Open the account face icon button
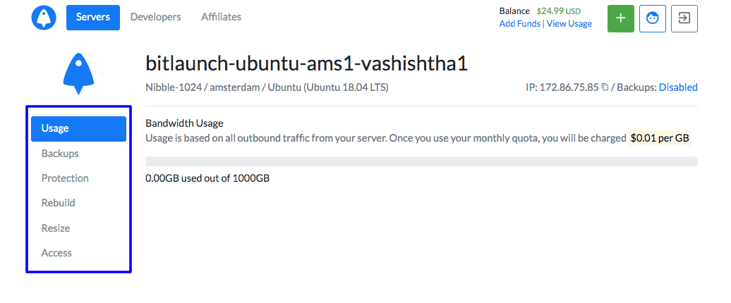 (x=652, y=18)
